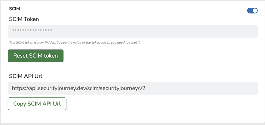Click empty space right of the API URL

pos(201,88)
